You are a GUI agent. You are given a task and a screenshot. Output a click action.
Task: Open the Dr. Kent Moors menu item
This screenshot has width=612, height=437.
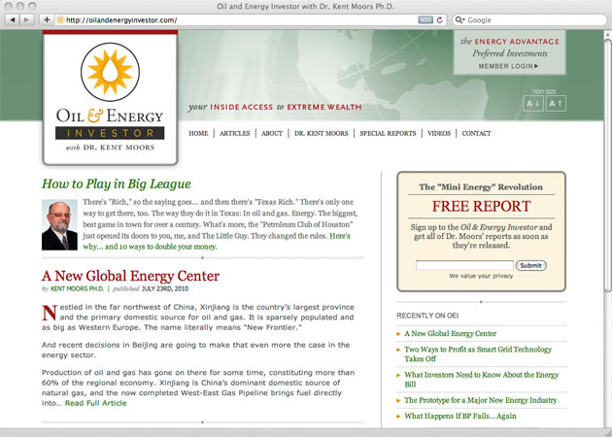[322, 133]
